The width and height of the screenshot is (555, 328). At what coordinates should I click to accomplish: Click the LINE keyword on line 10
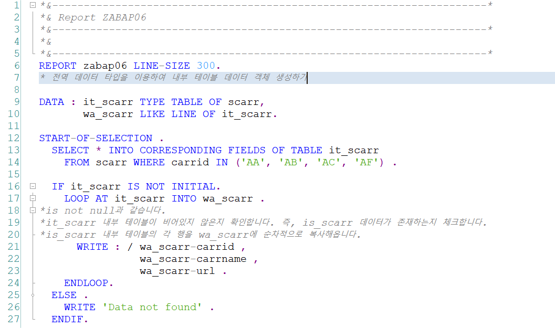coord(184,114)
